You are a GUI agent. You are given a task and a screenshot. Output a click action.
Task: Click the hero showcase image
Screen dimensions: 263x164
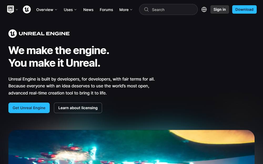(131, 147)
